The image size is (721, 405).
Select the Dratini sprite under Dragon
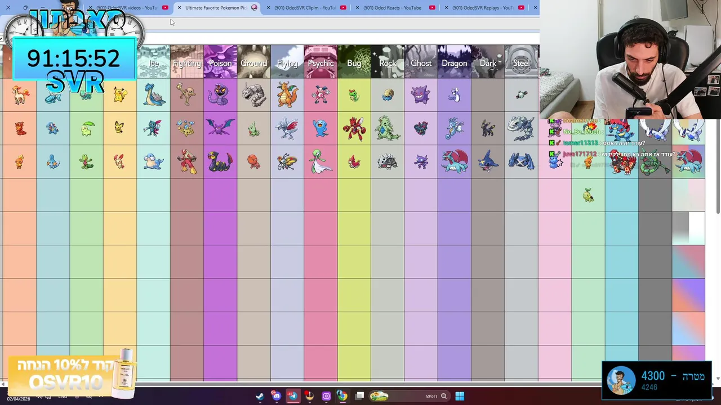(455, 96)
